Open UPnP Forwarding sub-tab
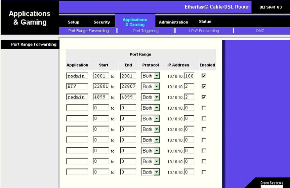This screenshot has width=290, height=188. coord(204,31)
